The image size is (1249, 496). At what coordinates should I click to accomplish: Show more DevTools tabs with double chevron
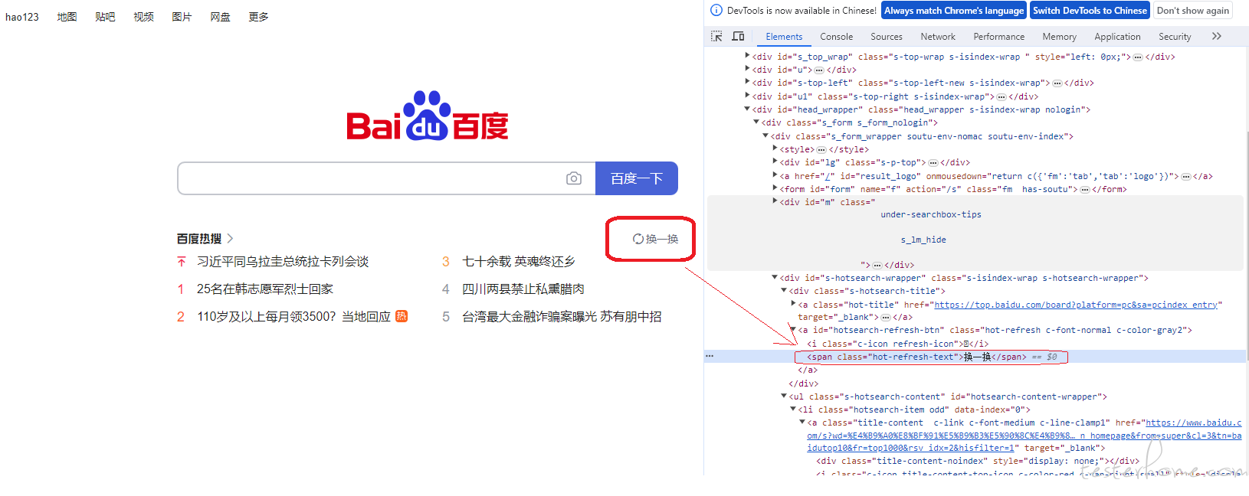click(x=1216, y=36)
